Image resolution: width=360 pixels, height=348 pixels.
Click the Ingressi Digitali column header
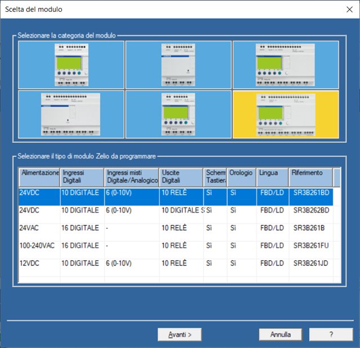click(x=82, y=177)
